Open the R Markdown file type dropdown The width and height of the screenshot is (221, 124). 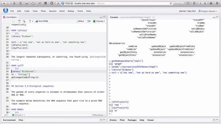click(x=99, y=115)
